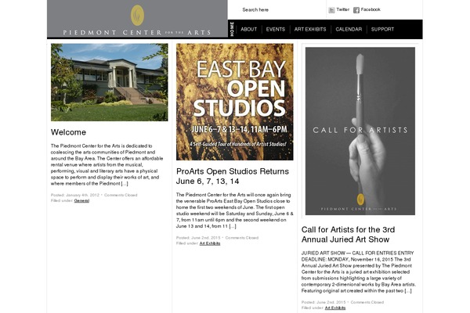Open the Call for Artists poster image

pos(360,131)
